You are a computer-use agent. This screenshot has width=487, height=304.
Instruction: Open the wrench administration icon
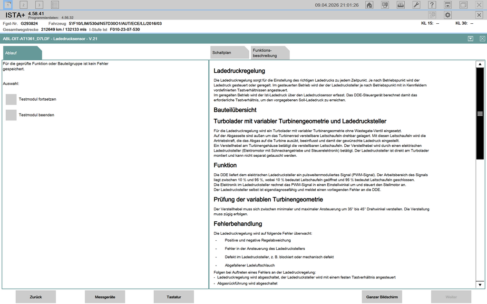point(416,5)
